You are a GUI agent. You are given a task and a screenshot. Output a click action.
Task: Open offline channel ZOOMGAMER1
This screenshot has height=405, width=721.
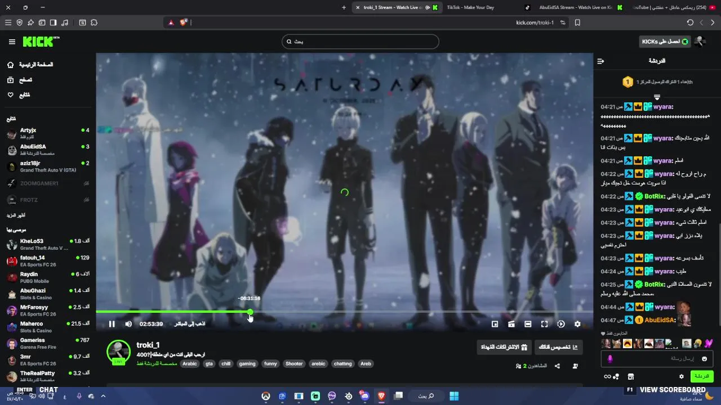pos(48,183)
